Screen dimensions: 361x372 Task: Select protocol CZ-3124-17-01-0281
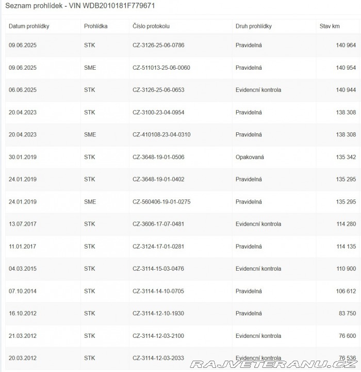coord(158,246)
